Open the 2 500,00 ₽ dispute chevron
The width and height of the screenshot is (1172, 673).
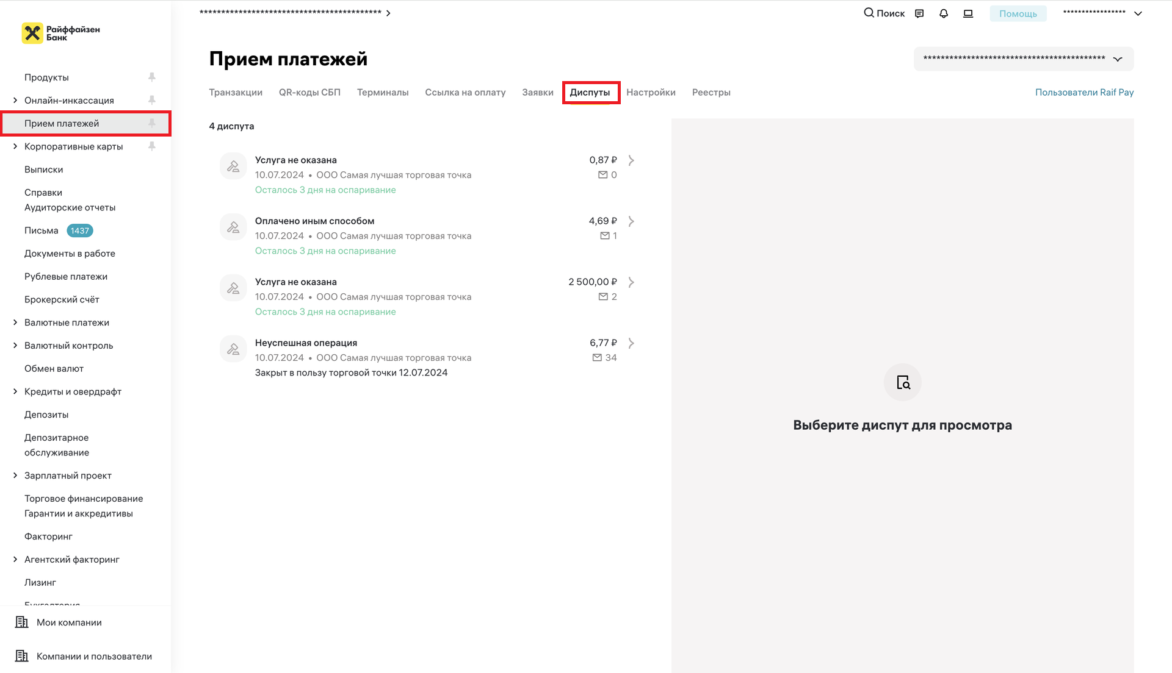631,282
